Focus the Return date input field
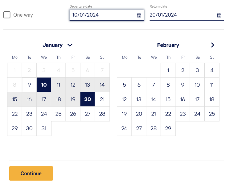This screenshot has height=183, width=229. [x=187, y=15]
